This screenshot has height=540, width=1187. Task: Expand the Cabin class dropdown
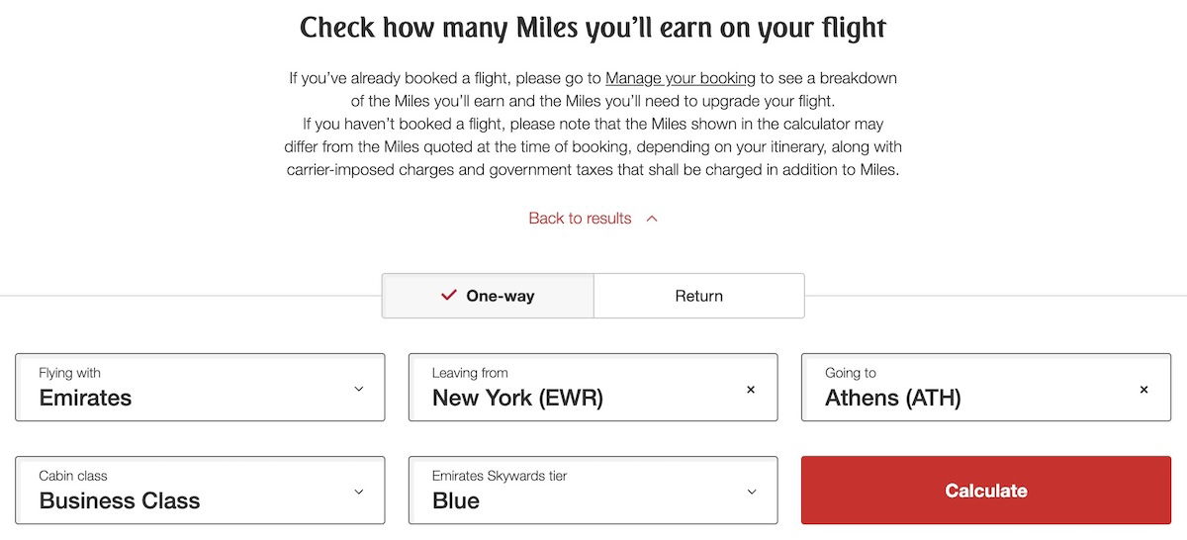198,491
